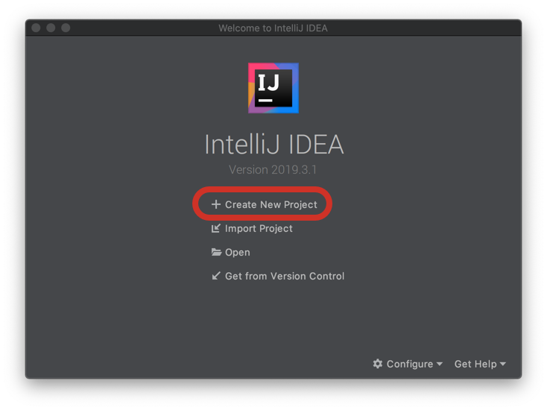Click the plus icon beside Create New Project
This screenshot has height=410, width=547.
[216, 204]
